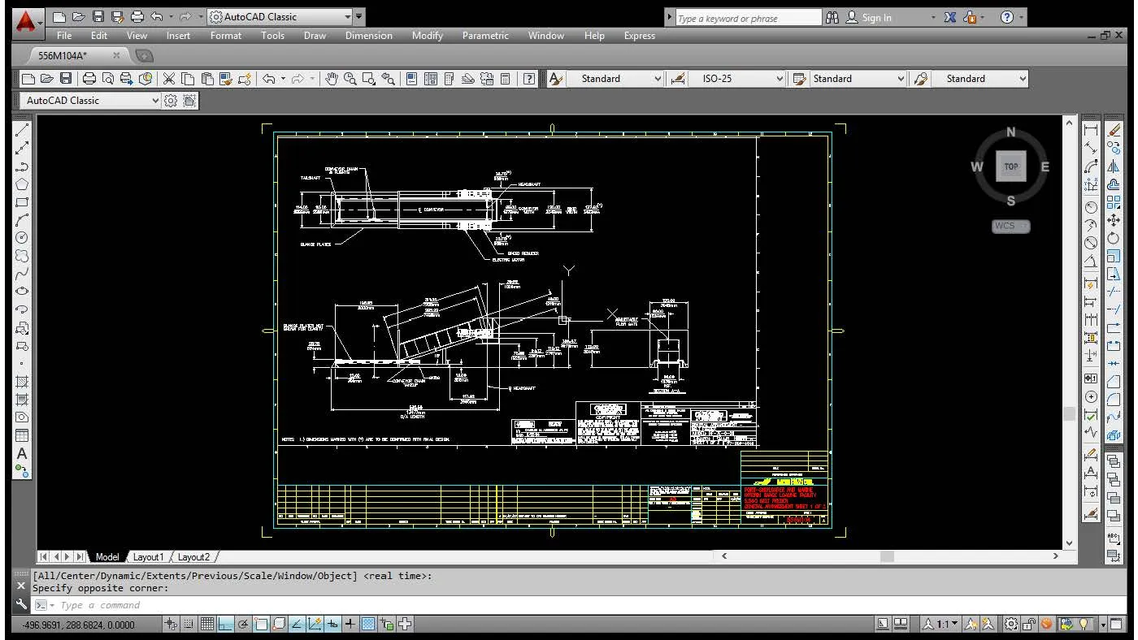Pick the Circle draw tool
The width and height of the screenshot is (1138, 640).
point(22,237)
